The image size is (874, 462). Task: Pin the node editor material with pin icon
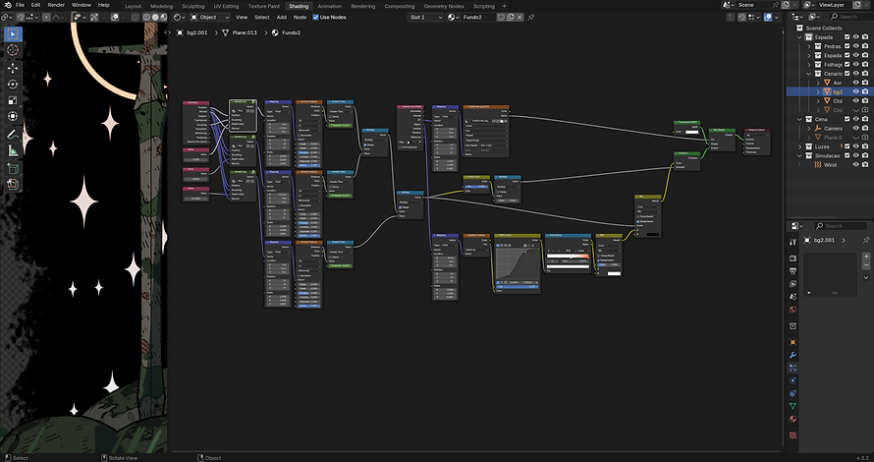tap(531, 18)
